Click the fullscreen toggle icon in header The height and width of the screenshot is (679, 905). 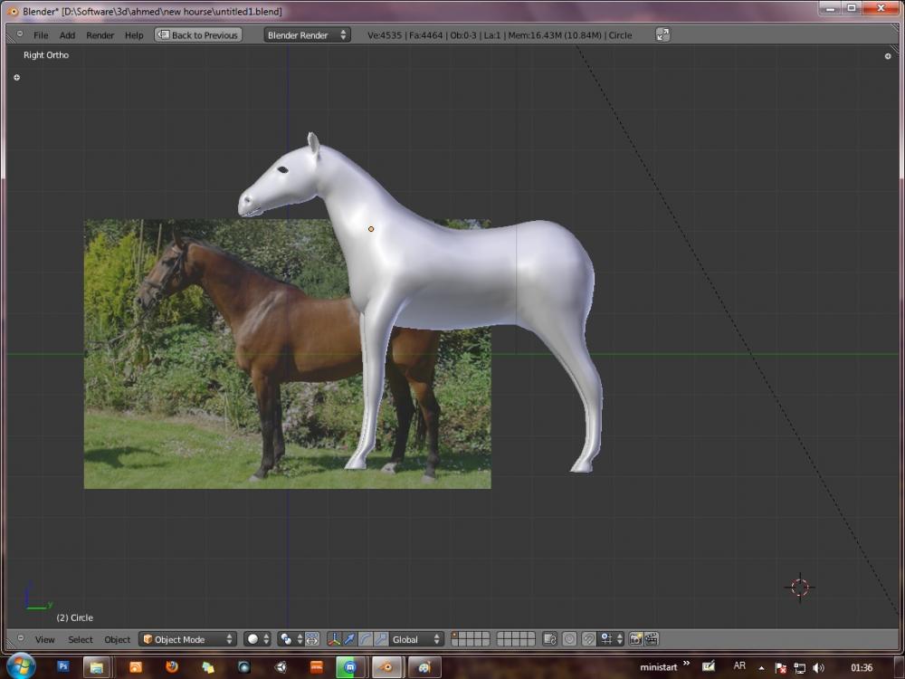[662, 34]
